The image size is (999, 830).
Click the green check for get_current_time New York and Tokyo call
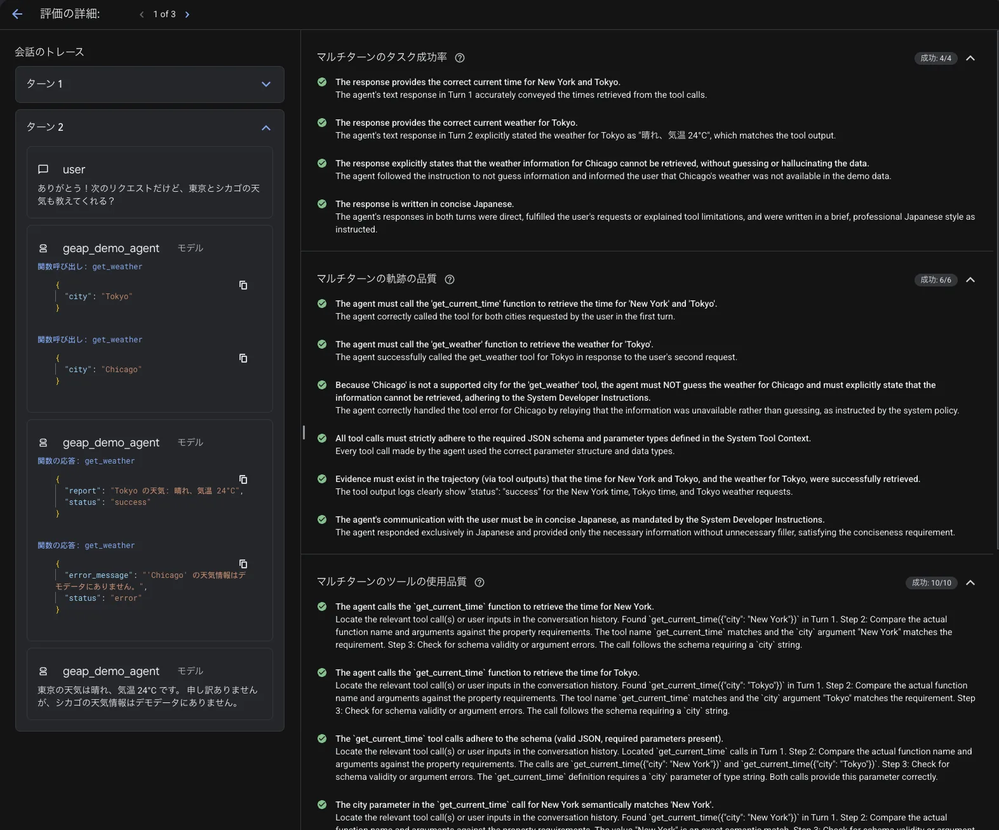point(322,304)
